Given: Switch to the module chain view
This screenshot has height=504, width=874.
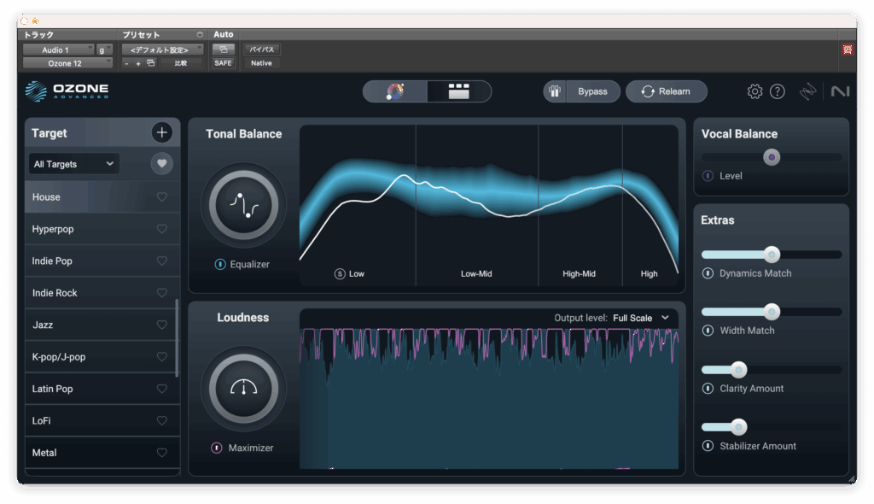Looking at the screenshot, I should [459, 91].
